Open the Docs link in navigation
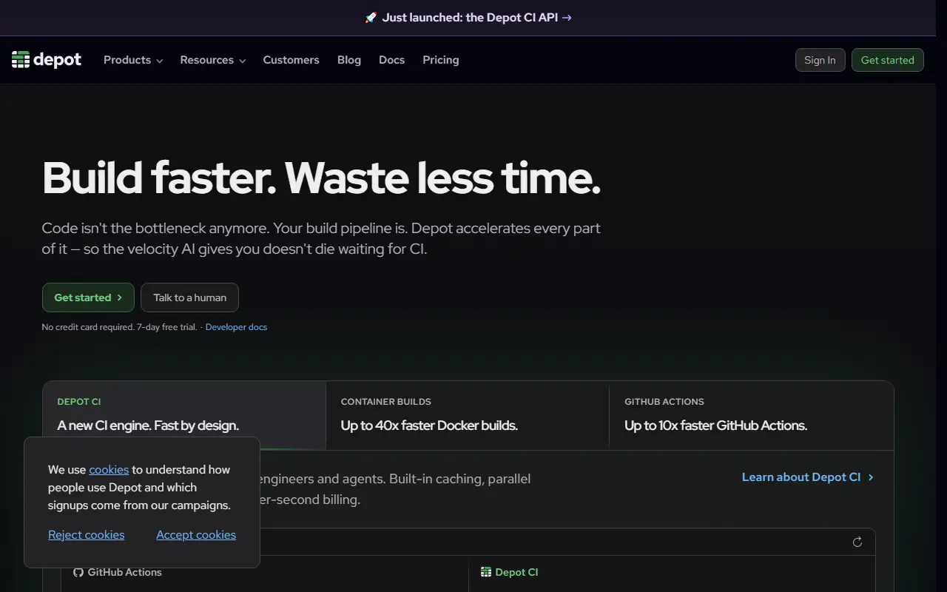Image resolution: width=947 pixels, height=592 pixels. pos(392,60)
